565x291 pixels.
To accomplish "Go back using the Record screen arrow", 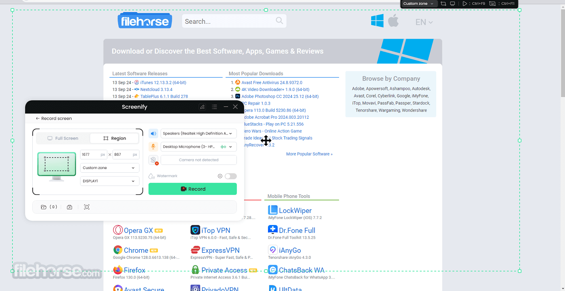I will click(38, 119).
